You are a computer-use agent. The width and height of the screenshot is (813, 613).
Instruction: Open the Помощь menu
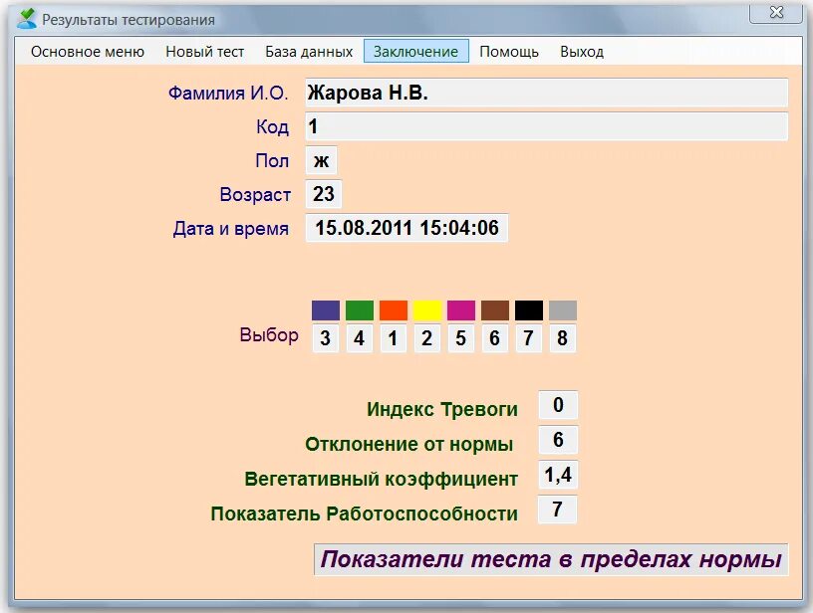point(509,52)
